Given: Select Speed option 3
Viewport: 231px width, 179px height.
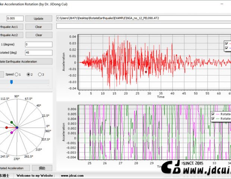Looking at the screenshot, I should point(39,74).
